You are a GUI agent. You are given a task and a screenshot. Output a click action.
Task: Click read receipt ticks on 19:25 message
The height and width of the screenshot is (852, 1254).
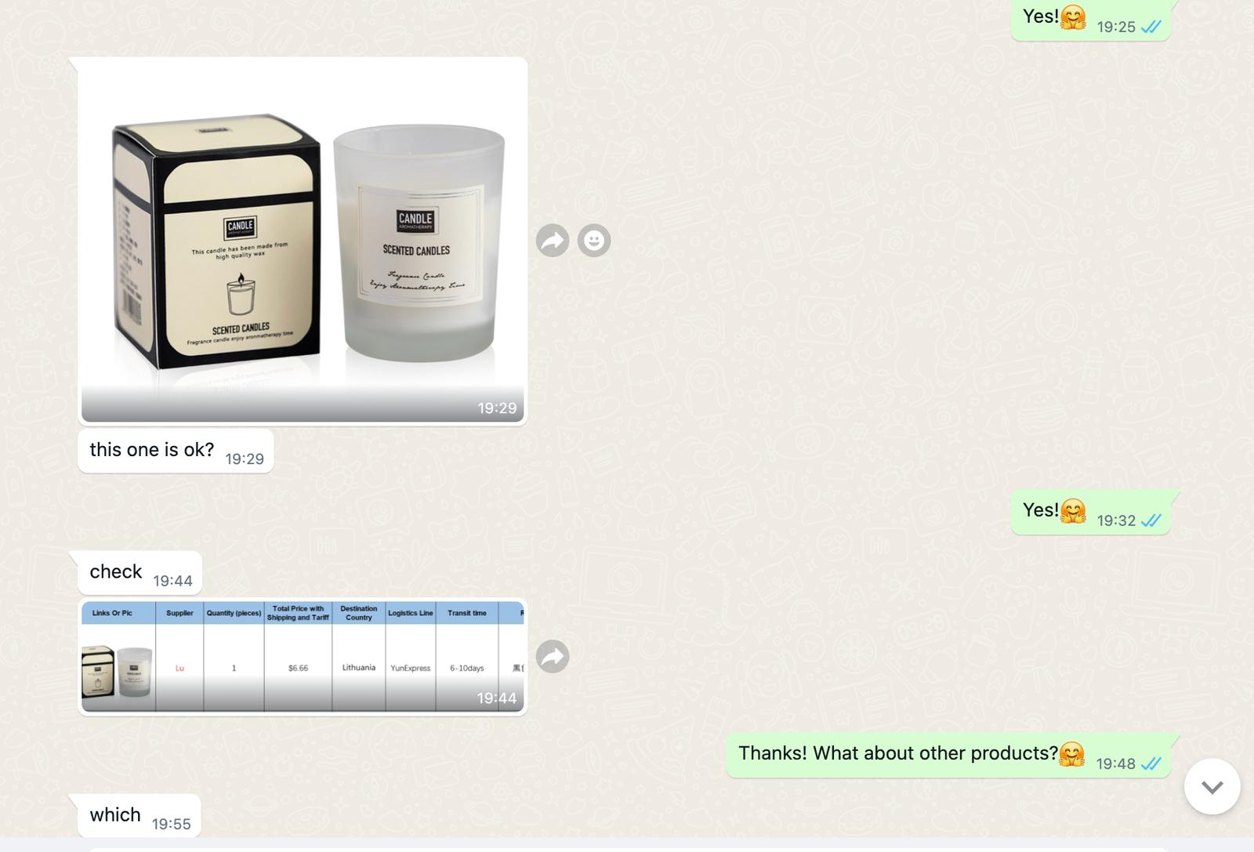pos(1151,27)
